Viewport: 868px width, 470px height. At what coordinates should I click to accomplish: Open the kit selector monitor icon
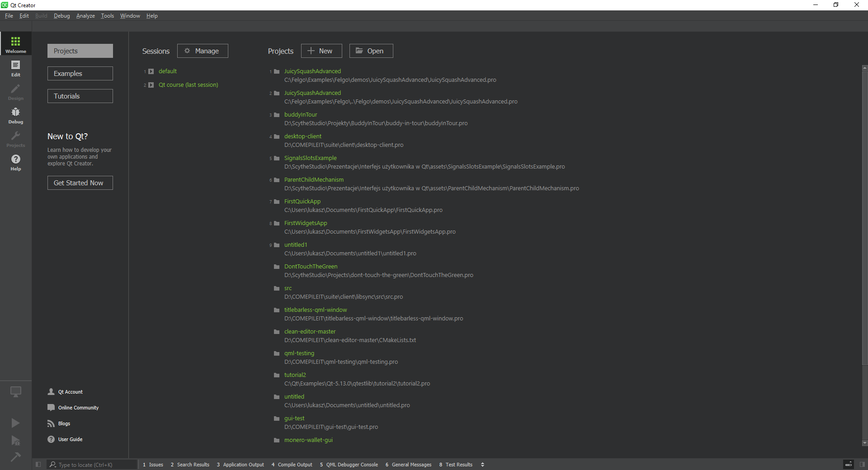pyautogui.click(x=15, y=392)
